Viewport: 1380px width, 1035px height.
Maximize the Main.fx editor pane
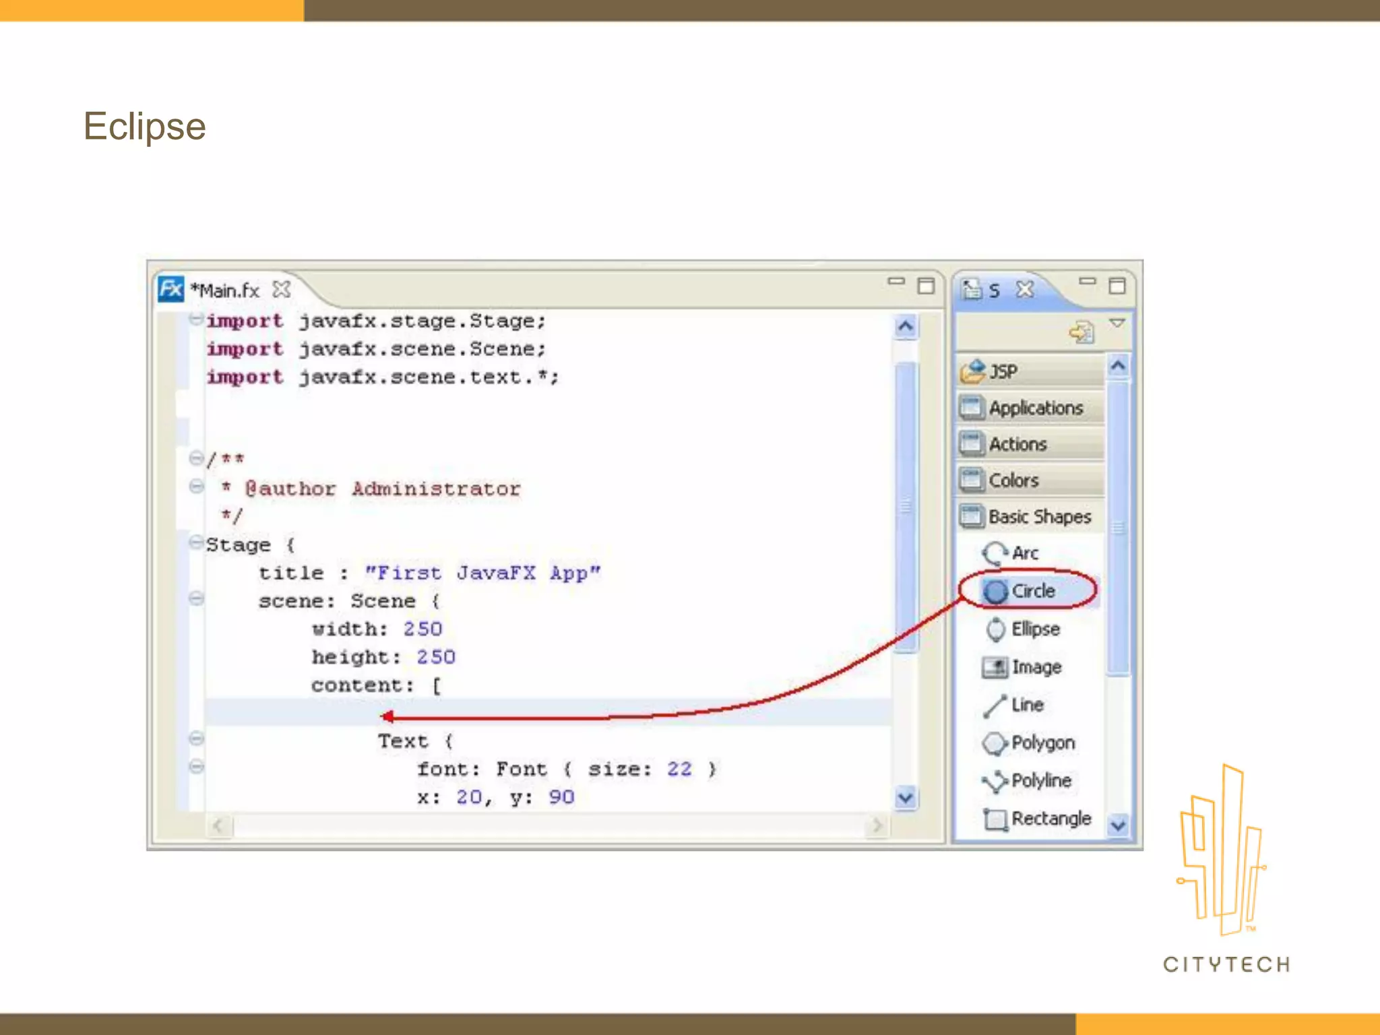[x=927, y=286]
